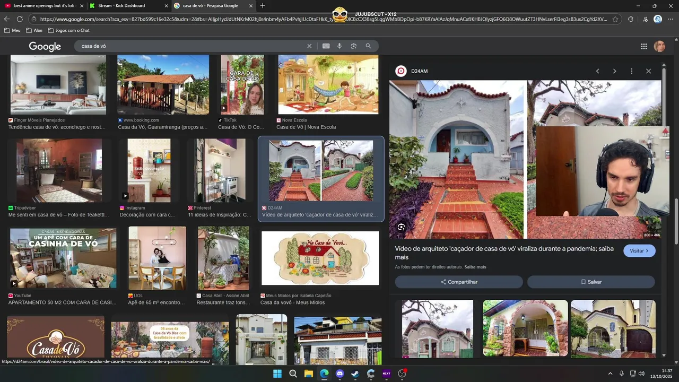679x382 pixels.
Task: Open the taskbar volume control
Action: pyautogui.click(x=641, y=374)
